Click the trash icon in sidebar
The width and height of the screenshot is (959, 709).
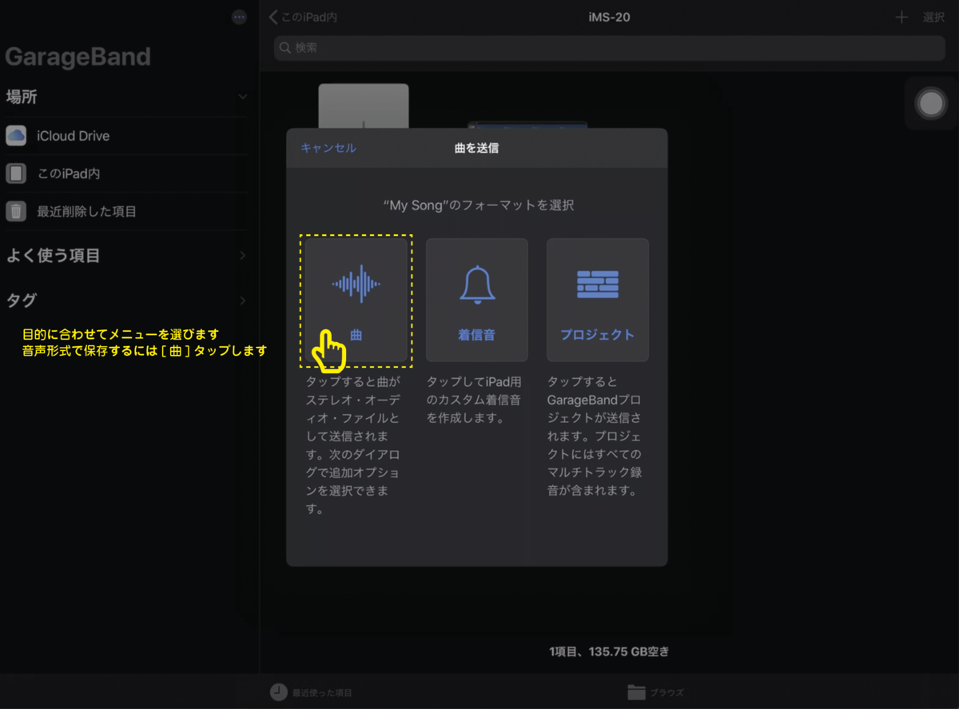click(16, 212)
